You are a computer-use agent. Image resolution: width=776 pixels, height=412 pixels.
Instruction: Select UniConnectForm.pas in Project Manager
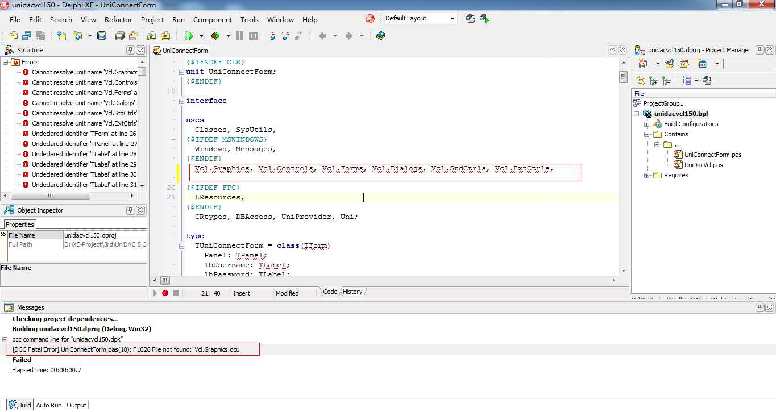click(713, 155)
